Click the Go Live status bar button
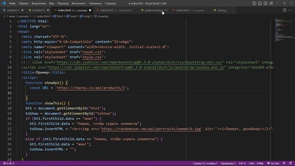The height and width of the screenshot is (166, 295). click(273, 163)
